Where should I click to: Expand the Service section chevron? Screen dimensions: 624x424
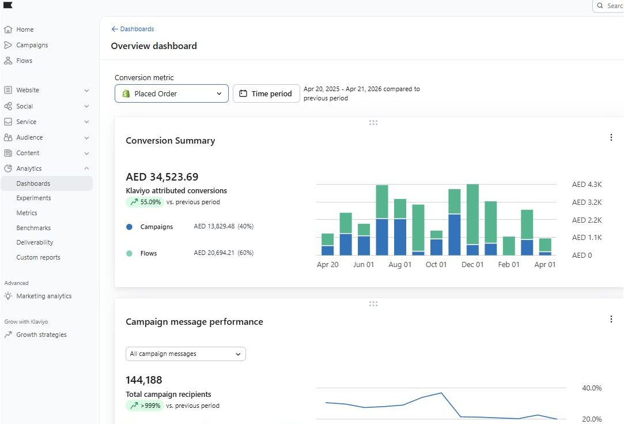click(86, 122)
